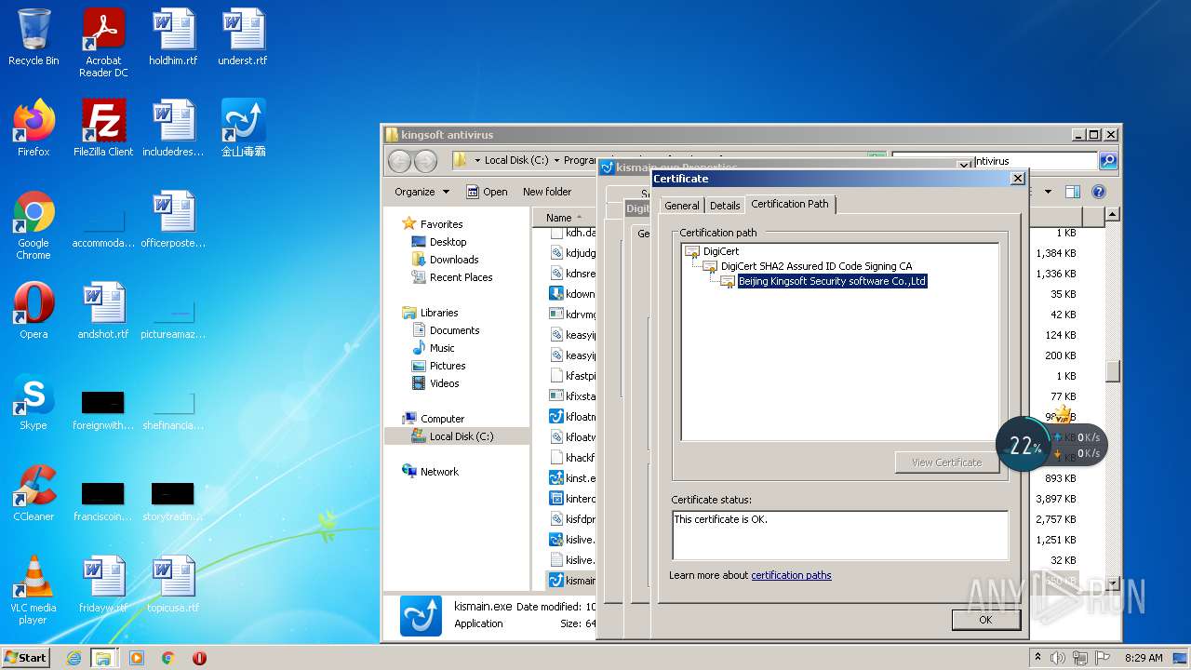Switch to the General certificate tab
The height and width of the screenshot is (670, 1191).
tap(681, 206)
